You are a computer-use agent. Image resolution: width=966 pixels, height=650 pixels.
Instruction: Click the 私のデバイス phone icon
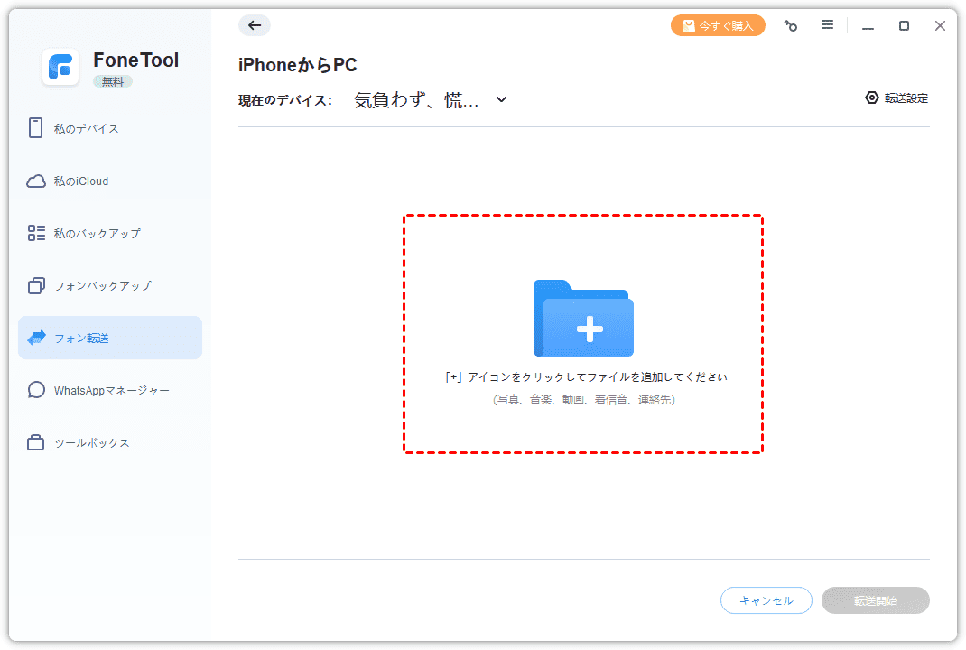pos(36,128)
